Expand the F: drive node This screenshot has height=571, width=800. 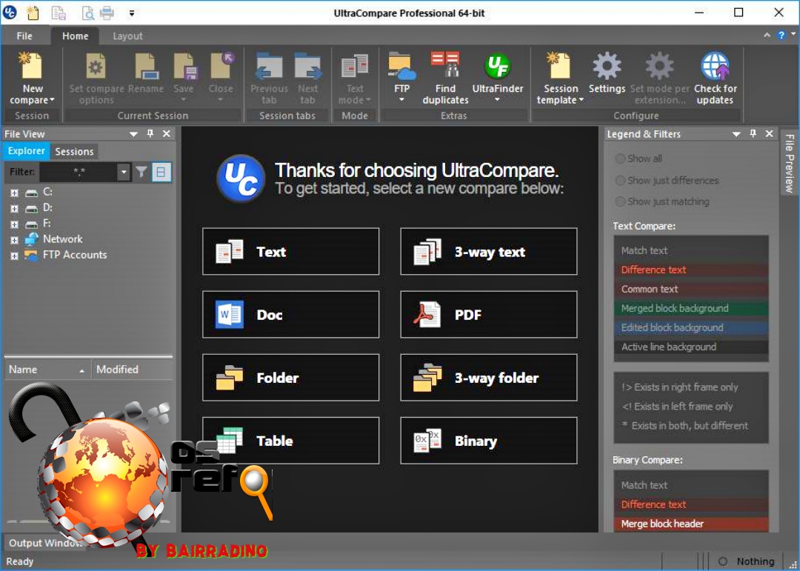pos(14,224)
